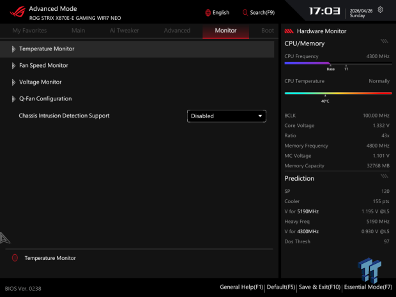This screenshot has height=297, width=396.
Task: Open Chassis Intrusion Detection Support dropdown
Action: 227,116
